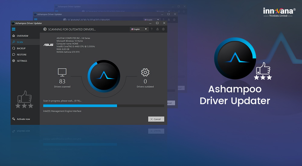Click the Computer name: HOME line
302x166 pixels.
[67, 44]
